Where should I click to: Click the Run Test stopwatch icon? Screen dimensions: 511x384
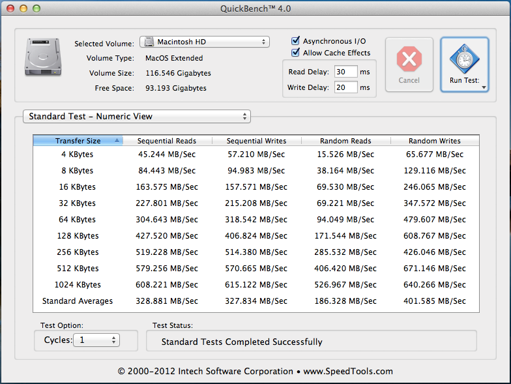465,61
